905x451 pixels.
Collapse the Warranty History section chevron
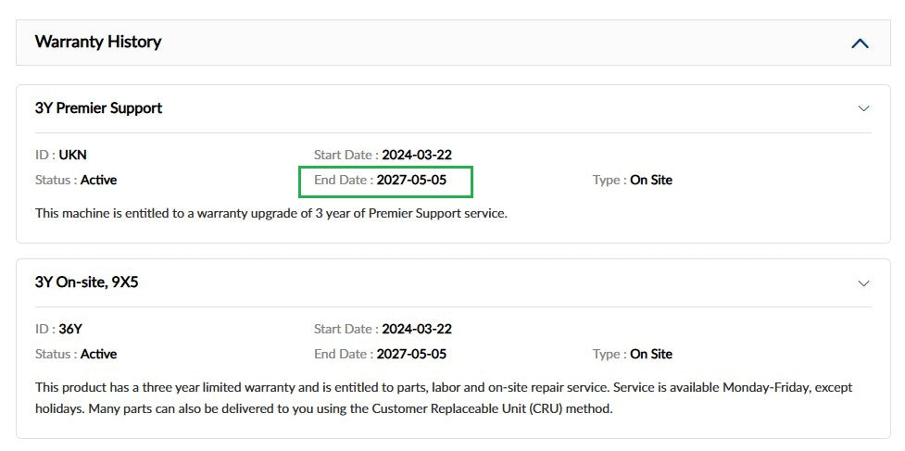860,44
